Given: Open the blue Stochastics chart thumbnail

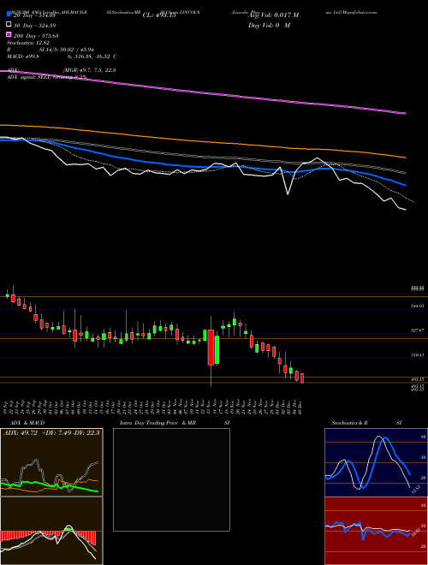Looking at the screenshot, I should 376,462.
